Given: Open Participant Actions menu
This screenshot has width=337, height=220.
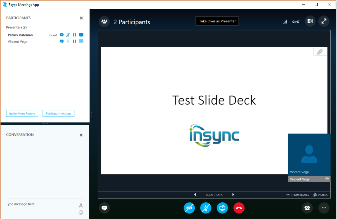Looking at the screenshot, I should point(58,113).
